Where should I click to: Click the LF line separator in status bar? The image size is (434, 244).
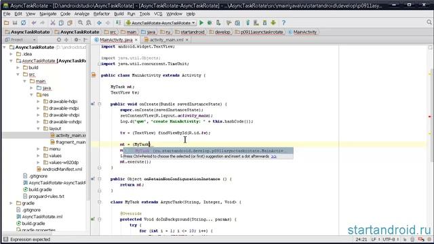click(375, 239)
